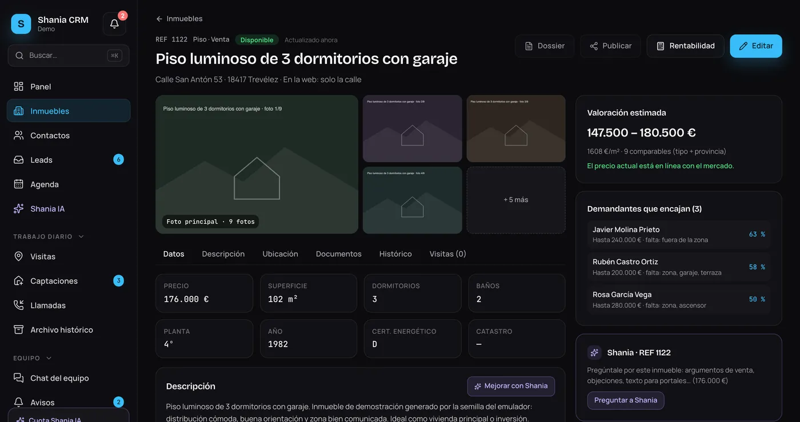Open the main photo 1/9
Image resolution: width=800 pixels, height=422 pixels.
pos(257,164)
